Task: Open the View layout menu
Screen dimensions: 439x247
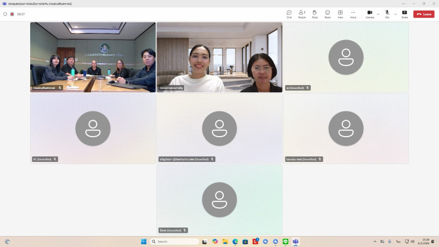Action: point(340,14)
